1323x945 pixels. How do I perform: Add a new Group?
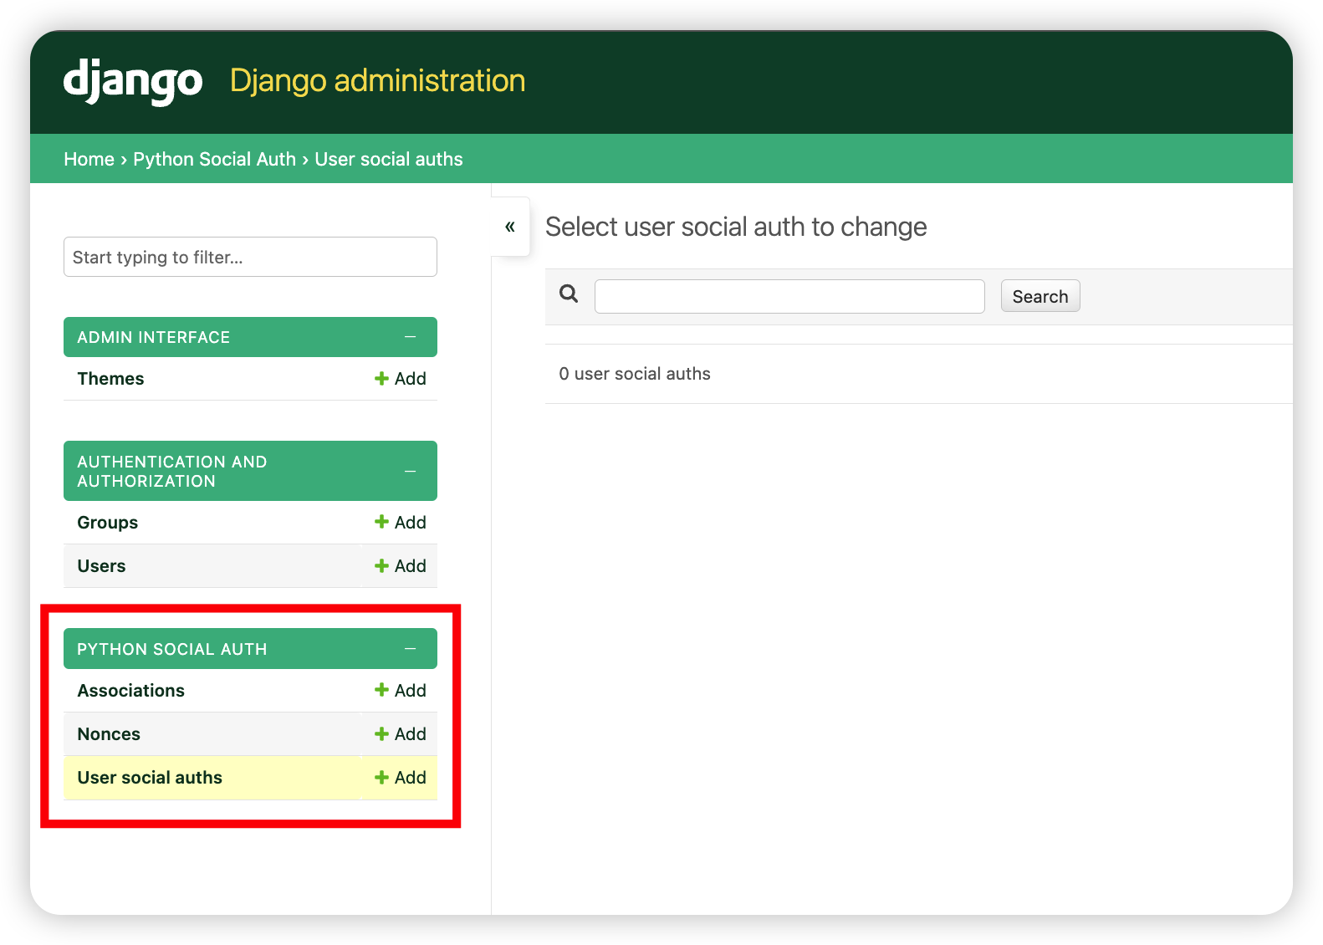pos(400,523)
